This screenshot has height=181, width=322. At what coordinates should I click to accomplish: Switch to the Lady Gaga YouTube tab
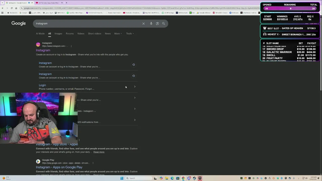49,3
